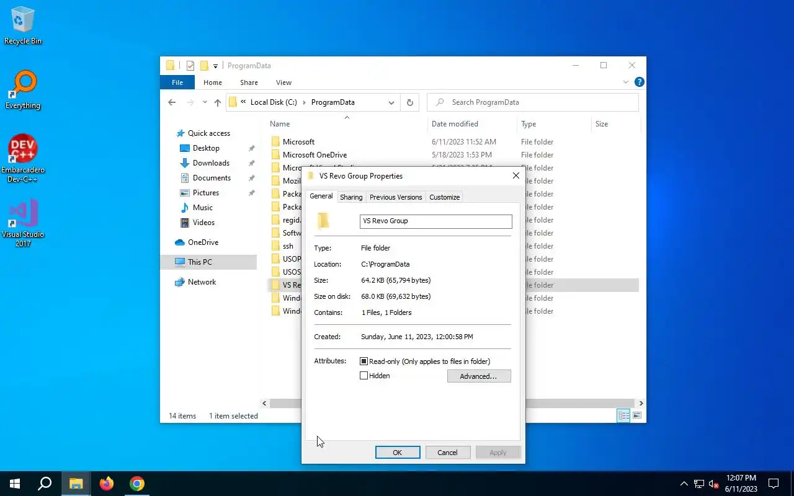794x496 pixels.
Task: Open the Recent locations dropdown chevron
Action: [205, 102]
